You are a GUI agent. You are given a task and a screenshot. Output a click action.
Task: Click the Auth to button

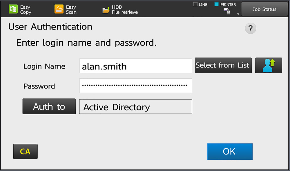pos(49,106)
